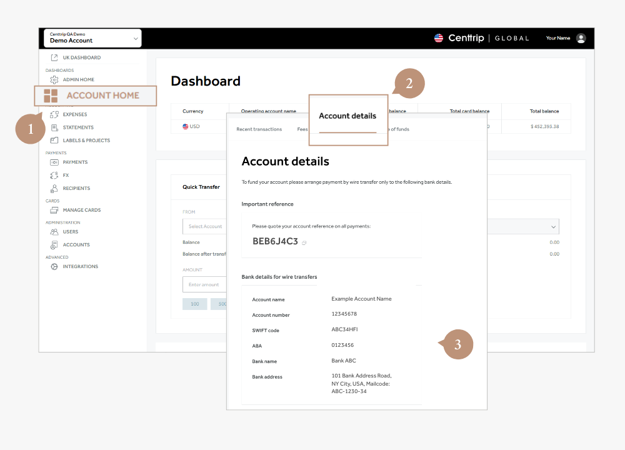This screenshot has width=625, height=450.
Task: Switch to the Recent transactions tab
Action: click(259, 129)
